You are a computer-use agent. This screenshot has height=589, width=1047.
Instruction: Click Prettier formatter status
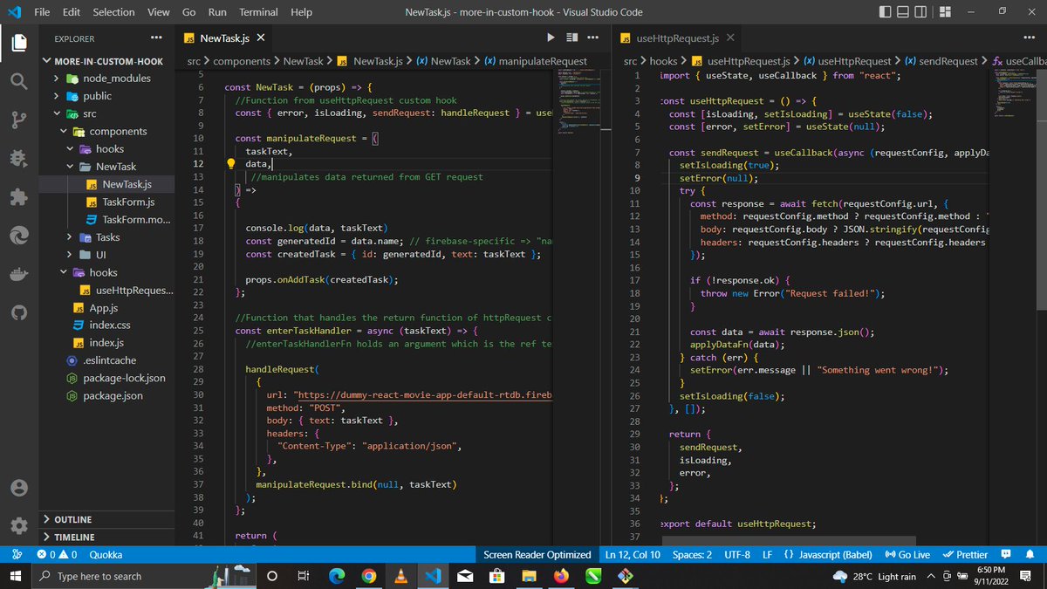tap(965, 554)
